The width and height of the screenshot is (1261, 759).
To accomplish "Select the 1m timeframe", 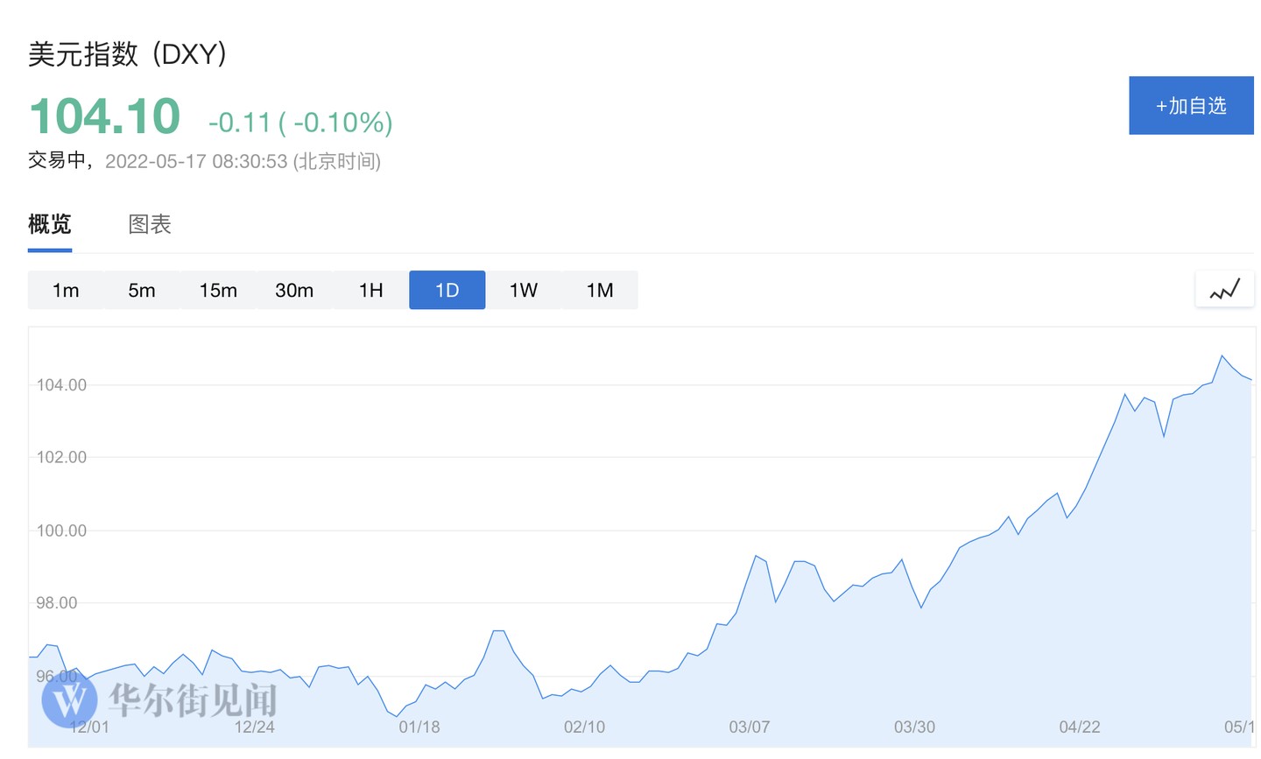I will click(x=66, y=291).
